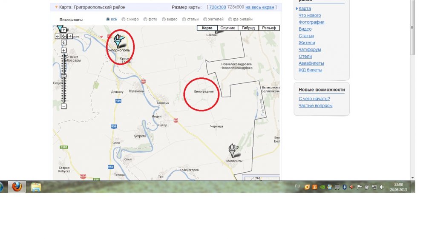Click the 'Красногорка' label on the map

[x=189, y=170]
